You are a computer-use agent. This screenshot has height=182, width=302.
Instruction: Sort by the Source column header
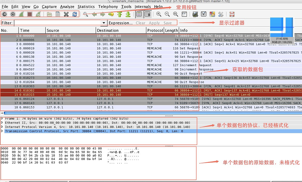71,30
